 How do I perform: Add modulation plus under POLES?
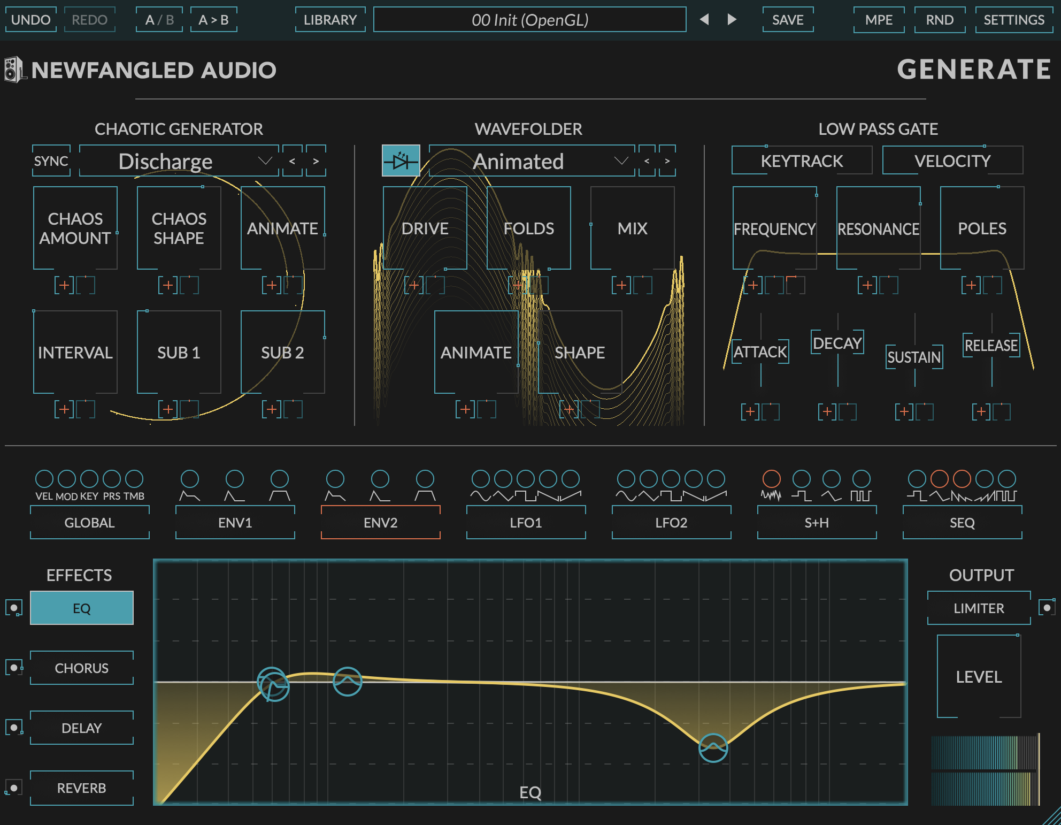pos(971,285)
